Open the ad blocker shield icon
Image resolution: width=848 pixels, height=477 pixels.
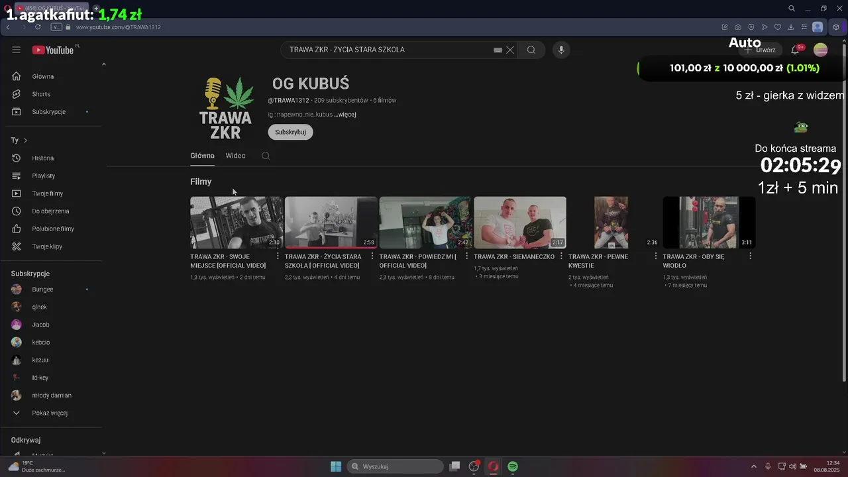(x=751, y=27)
